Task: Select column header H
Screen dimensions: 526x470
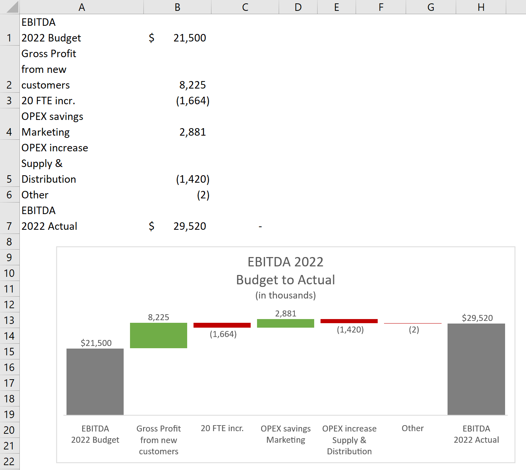Action: 480,7
